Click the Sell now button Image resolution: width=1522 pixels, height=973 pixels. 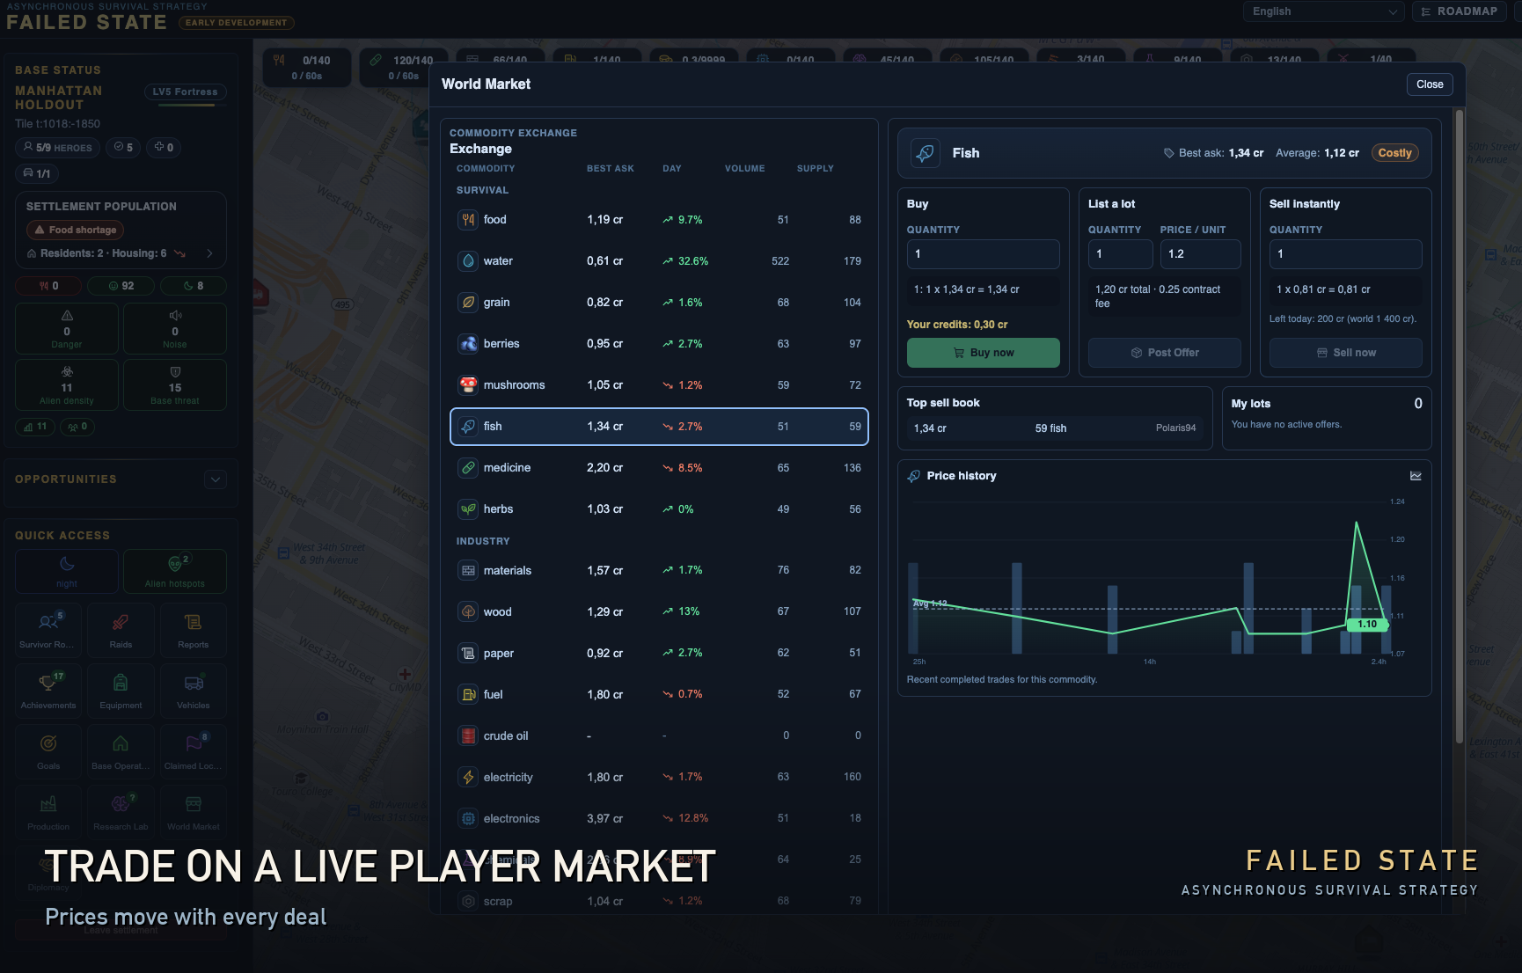1346,353
